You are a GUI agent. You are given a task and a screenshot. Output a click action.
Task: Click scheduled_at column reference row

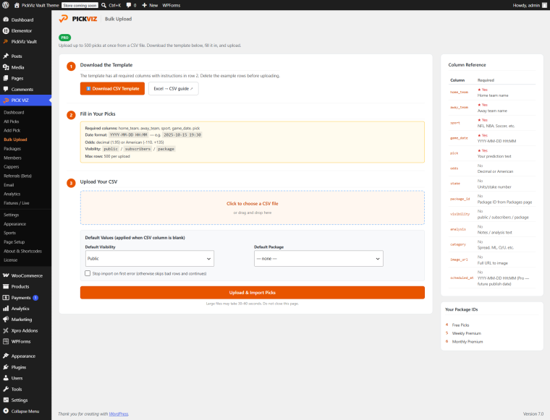pos(492,278)
